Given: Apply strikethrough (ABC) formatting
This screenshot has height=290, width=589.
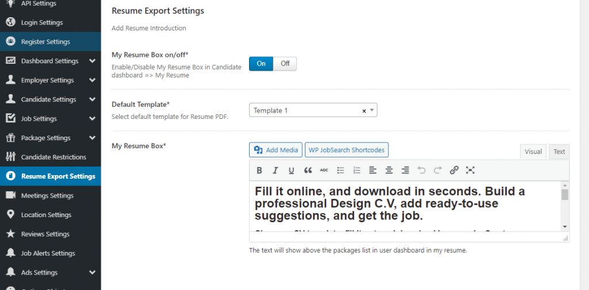Looking at the screenshot, I should click(324, 171).
